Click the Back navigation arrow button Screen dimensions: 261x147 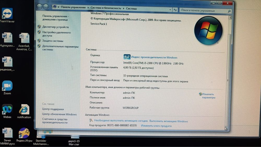tap(39, 7)
